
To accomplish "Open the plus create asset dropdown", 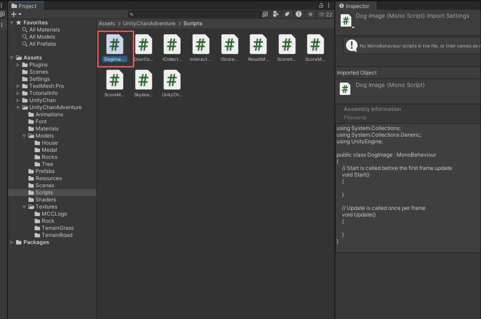I will click(16, 14).
